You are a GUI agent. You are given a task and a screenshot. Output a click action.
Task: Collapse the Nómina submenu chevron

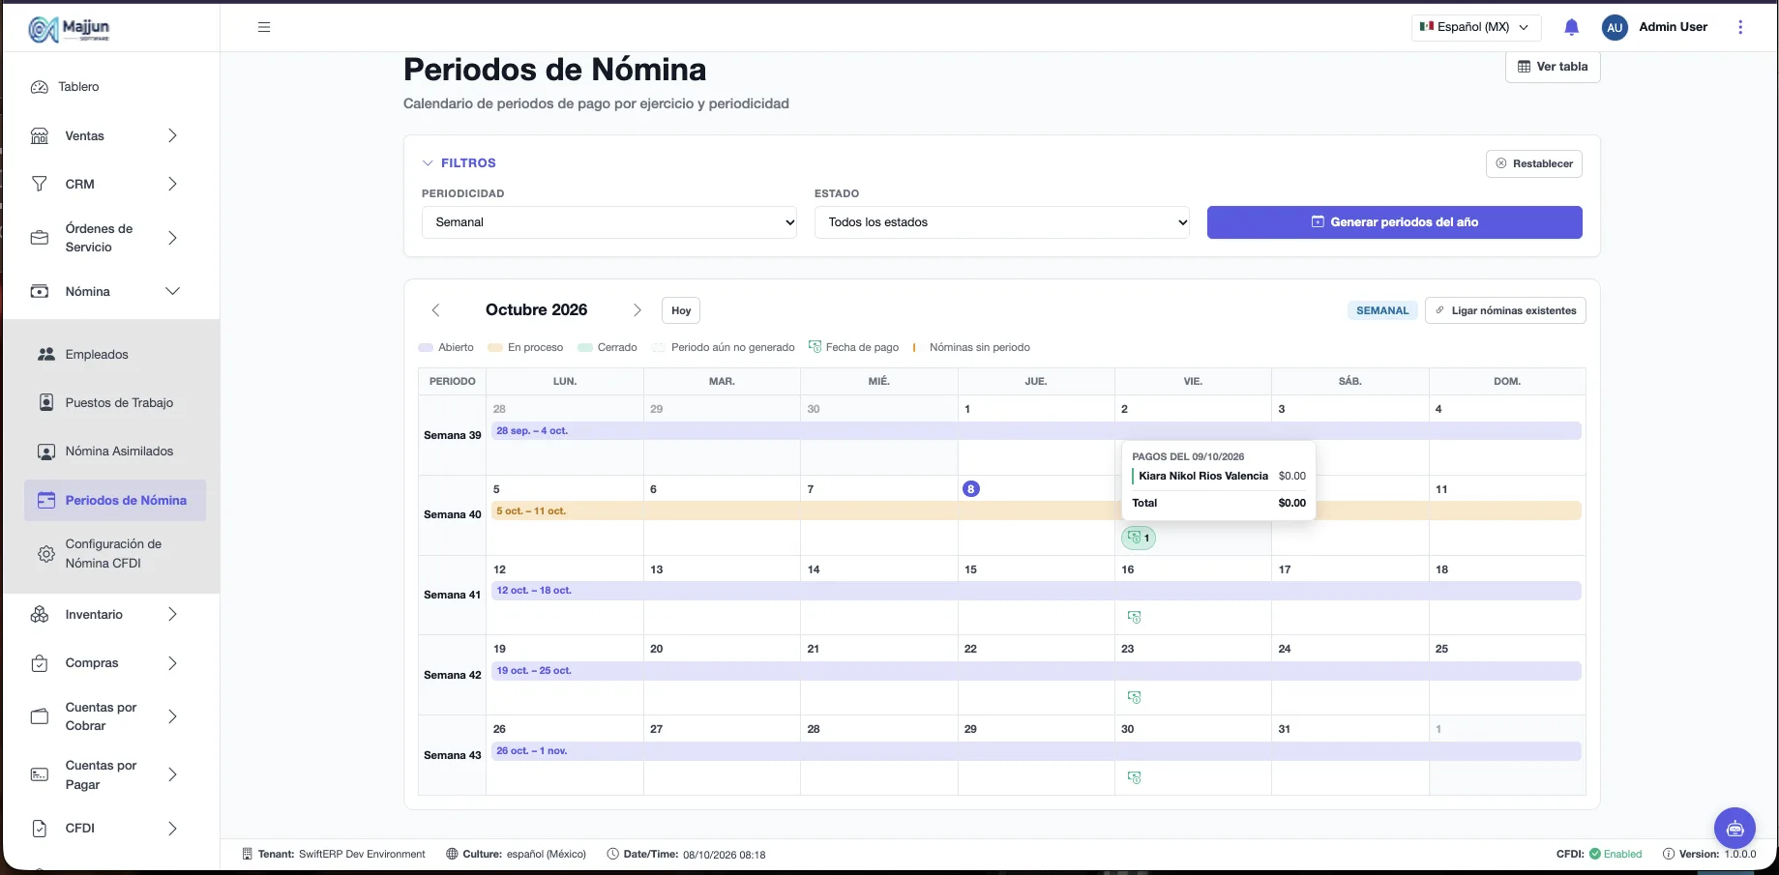pos(172,291)
